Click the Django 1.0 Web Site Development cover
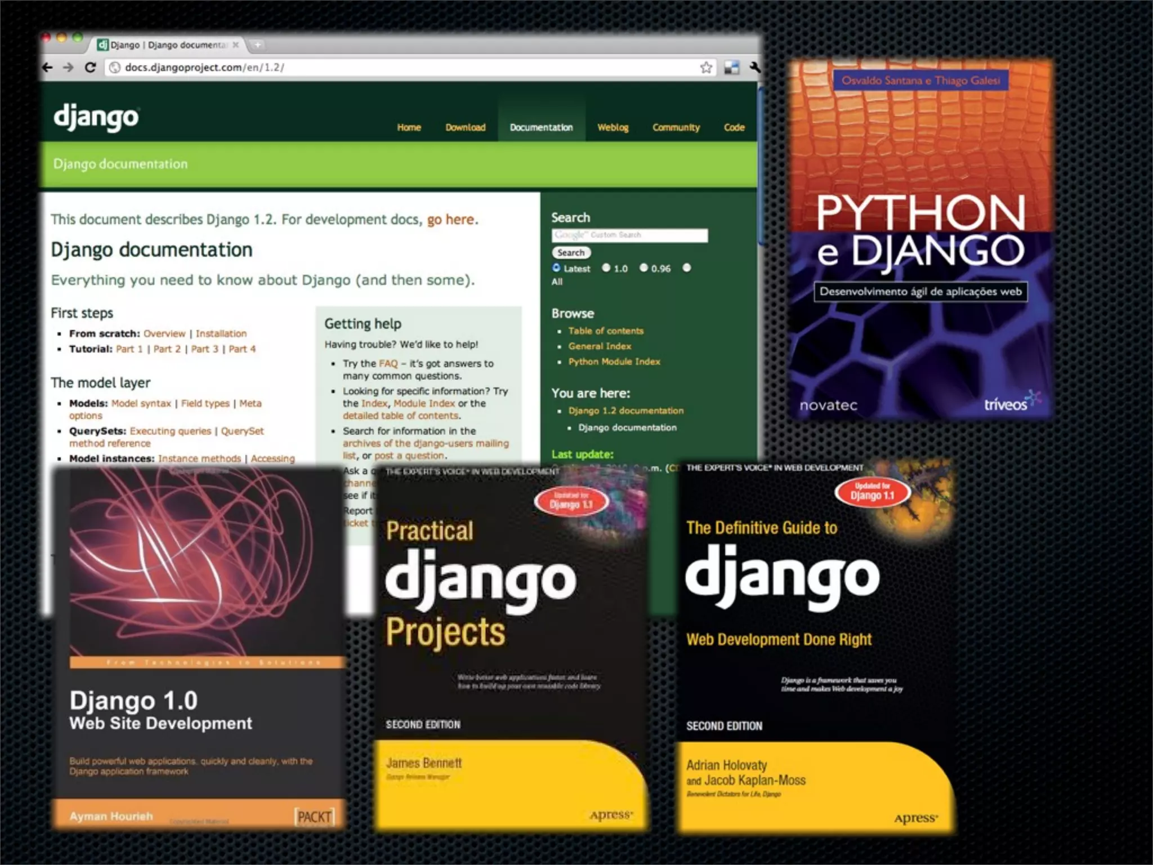 click(x=199, y=648)
